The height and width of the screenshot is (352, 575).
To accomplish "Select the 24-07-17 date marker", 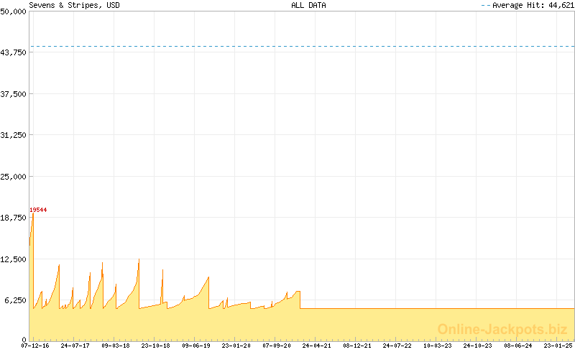I will (x=75, y=346).
